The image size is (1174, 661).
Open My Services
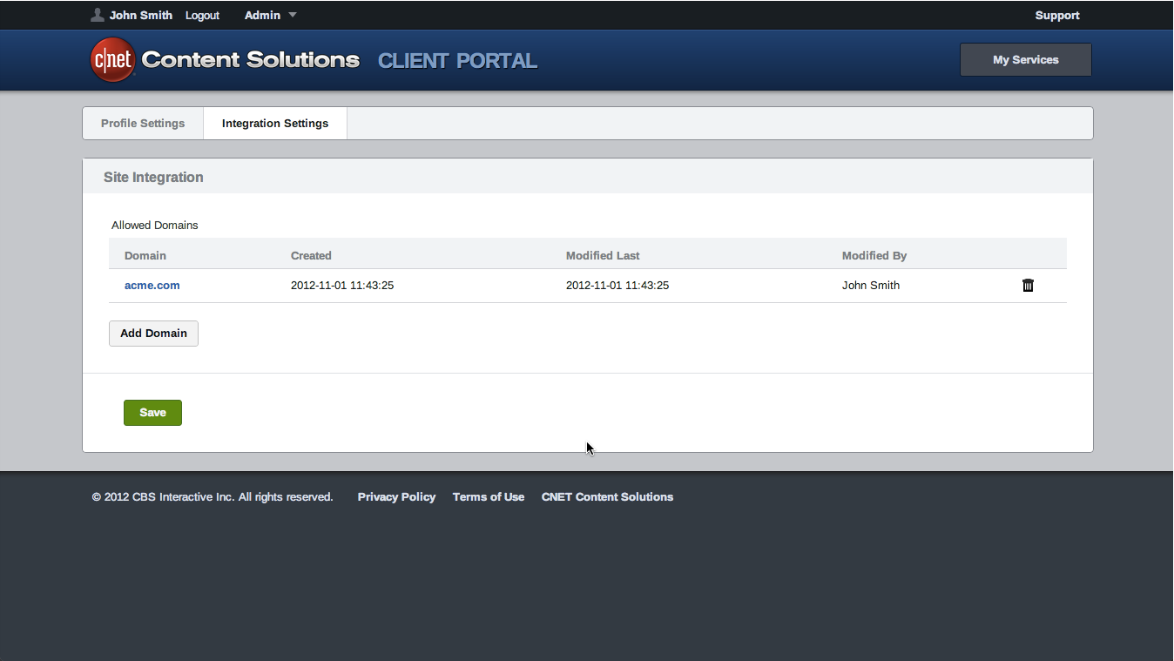click(1025, 60)
